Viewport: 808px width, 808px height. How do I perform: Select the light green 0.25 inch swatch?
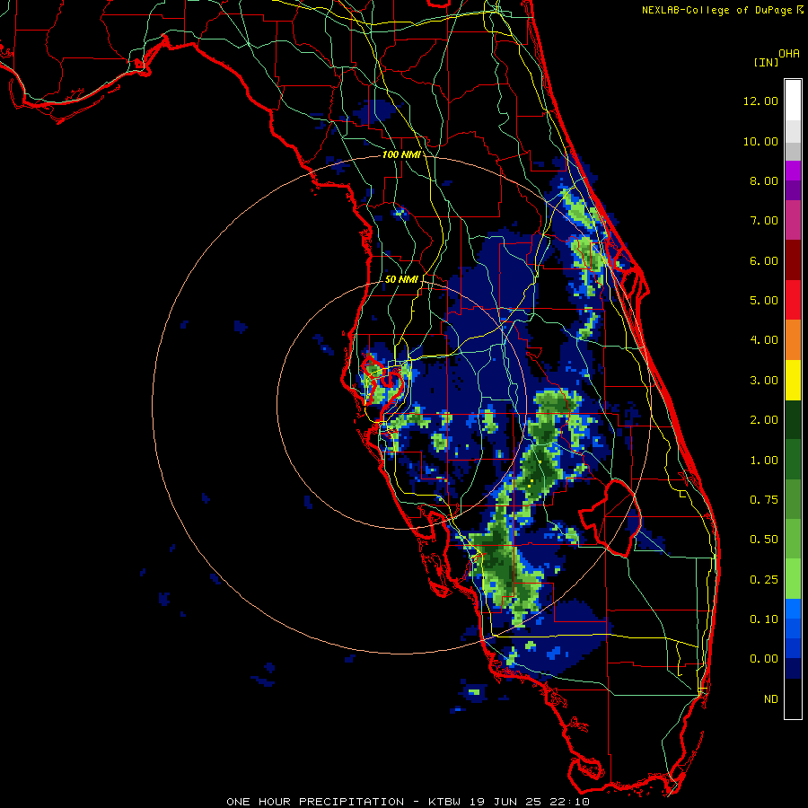(x=793, y=579)
